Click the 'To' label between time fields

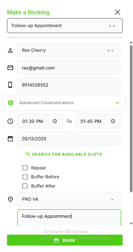(69, 121)
